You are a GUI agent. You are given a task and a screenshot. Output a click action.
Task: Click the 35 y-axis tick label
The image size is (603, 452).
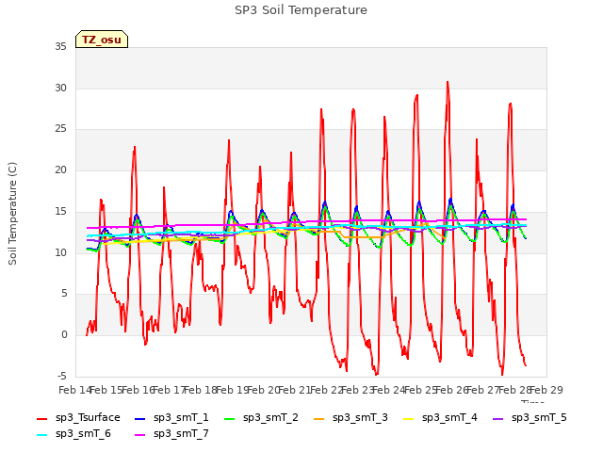pyautogui.click(x=60, y=46)
